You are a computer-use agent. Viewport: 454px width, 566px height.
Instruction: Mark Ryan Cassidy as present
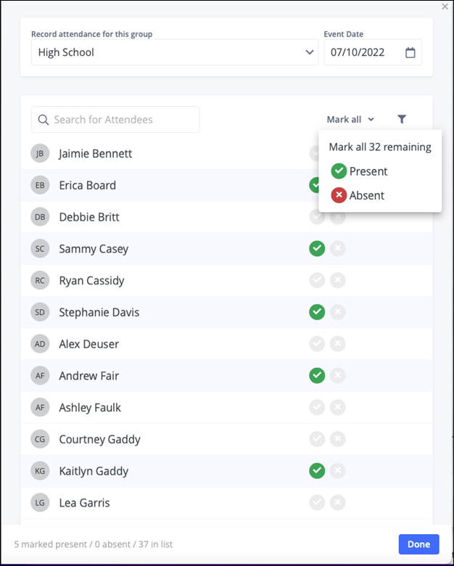point(317,280)
